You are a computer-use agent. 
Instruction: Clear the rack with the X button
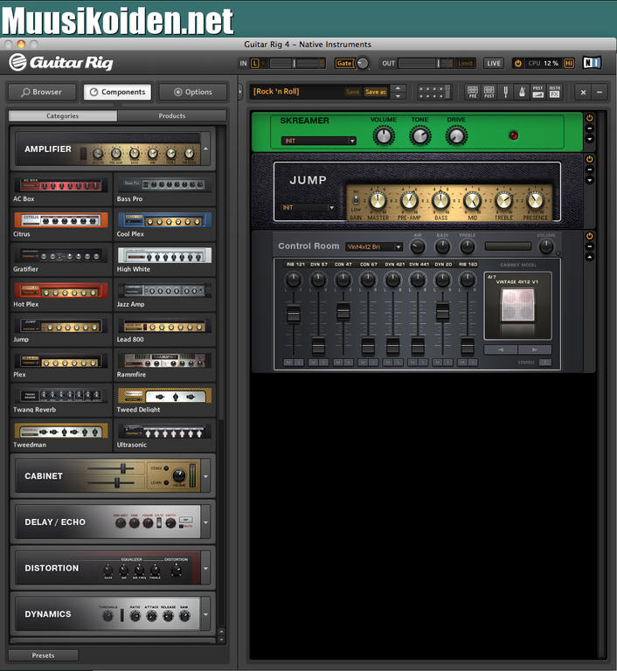583,92
